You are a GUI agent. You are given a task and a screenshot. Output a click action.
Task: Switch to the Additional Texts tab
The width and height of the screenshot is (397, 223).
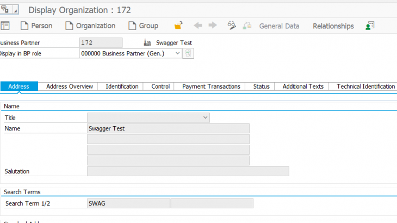coord(303,86)
